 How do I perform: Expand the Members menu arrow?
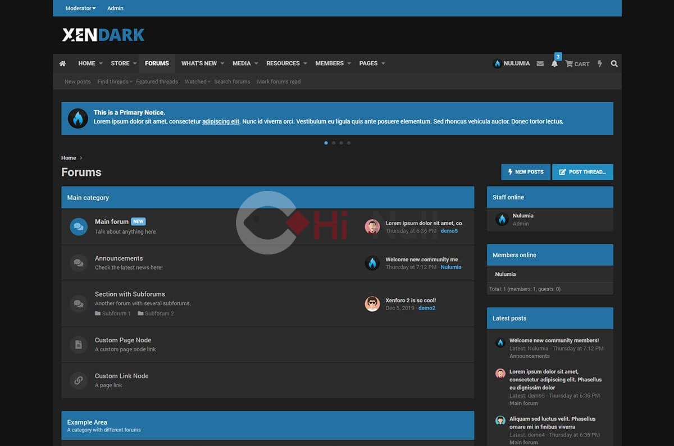(x=349, y=63)
